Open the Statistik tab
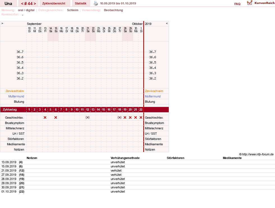Image resolution: width=275 pixels, height=208 pixels. pyautogui.click(x=80, y=3)
